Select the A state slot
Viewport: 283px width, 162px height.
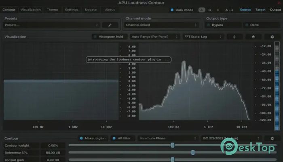202,10
